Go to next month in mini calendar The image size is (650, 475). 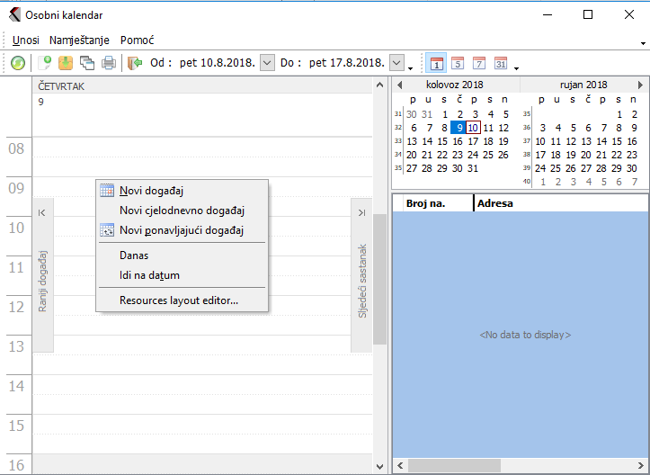640,85
